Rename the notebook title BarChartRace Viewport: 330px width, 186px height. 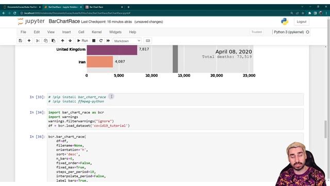tap(64, 21)
